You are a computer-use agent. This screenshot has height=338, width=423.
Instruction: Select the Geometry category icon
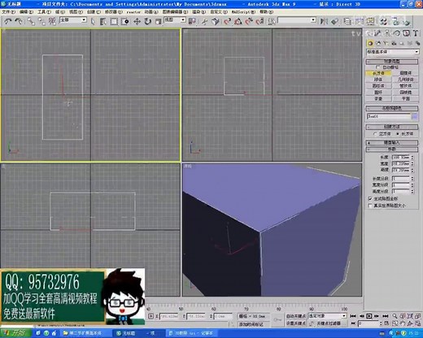(370, 43)
